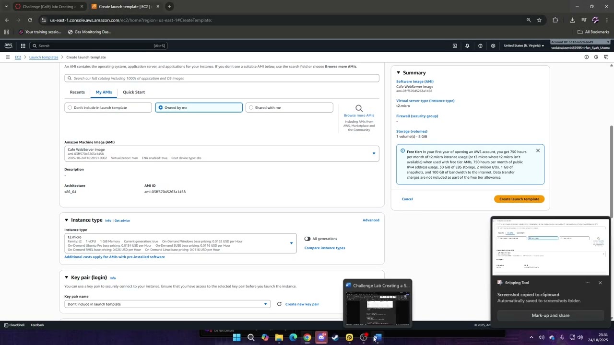Toggle the All generations switch
The width and height of the screenshot is (614, 345).
pyautogui.click(x=307, y=239)
